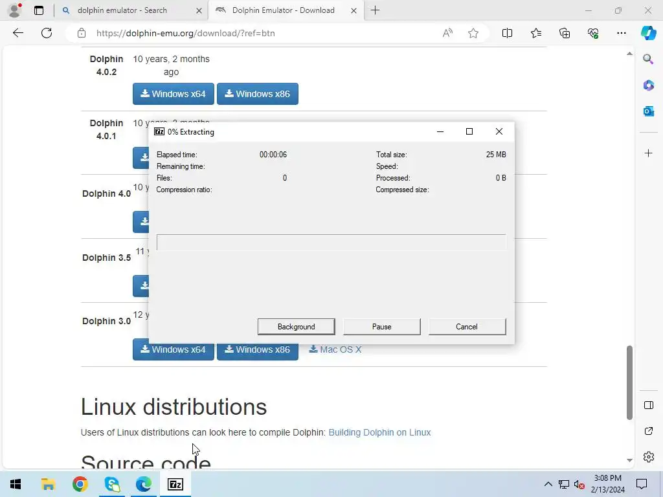663x497 pixels.
Task: Cancel the 7-Zip extraction
Action: click(467, 327)
